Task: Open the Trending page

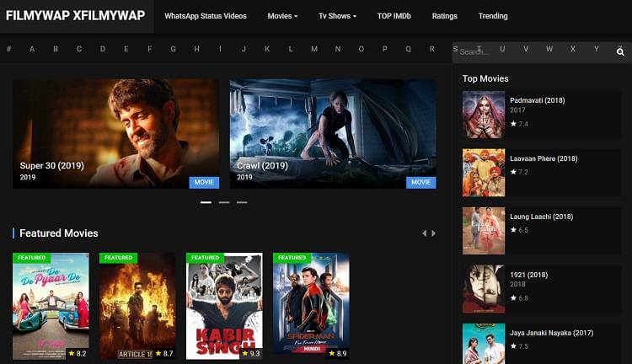Action: (493, 16)
